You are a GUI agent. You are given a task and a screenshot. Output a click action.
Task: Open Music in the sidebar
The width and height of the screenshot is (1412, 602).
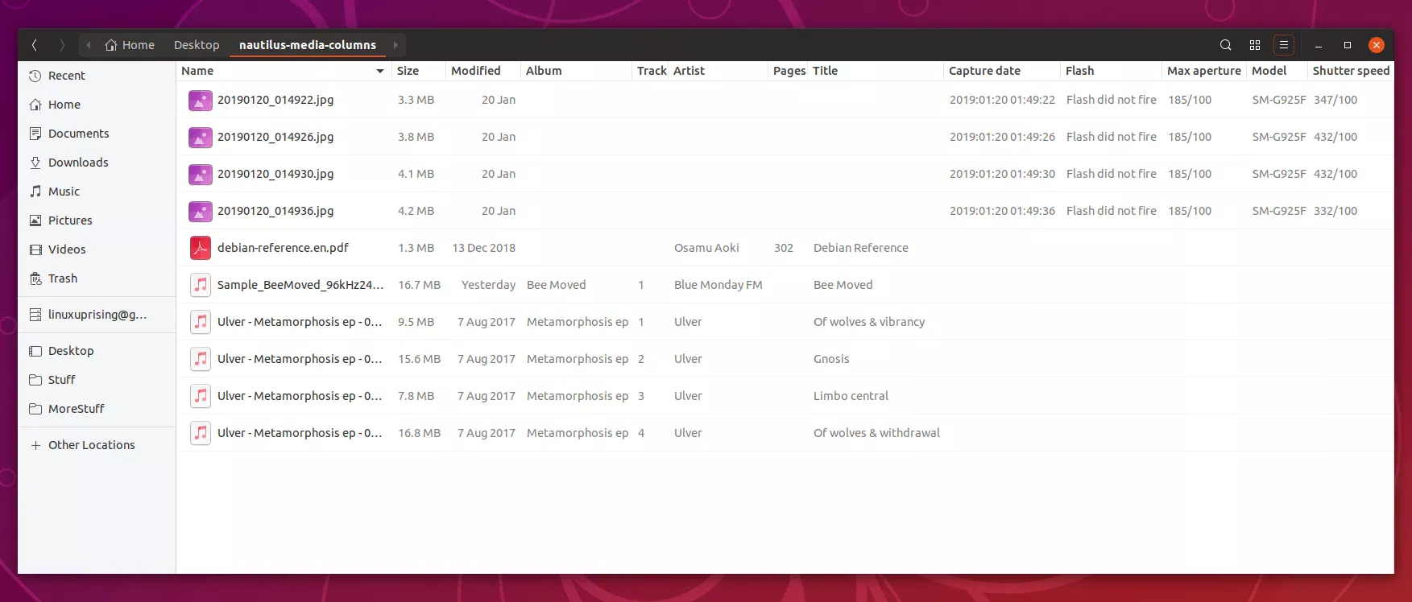(97, 192)
